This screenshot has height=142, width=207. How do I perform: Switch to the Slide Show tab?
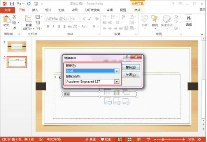(x=92, y=10)
